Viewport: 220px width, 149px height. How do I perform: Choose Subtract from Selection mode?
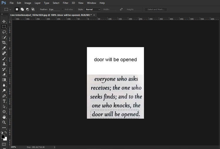pos(28,9)
